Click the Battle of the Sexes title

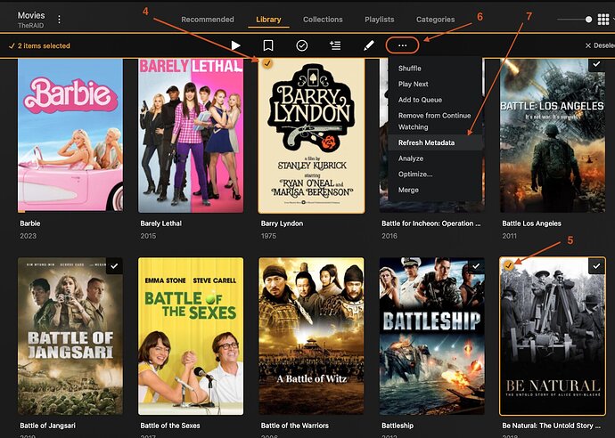[170, 425]
